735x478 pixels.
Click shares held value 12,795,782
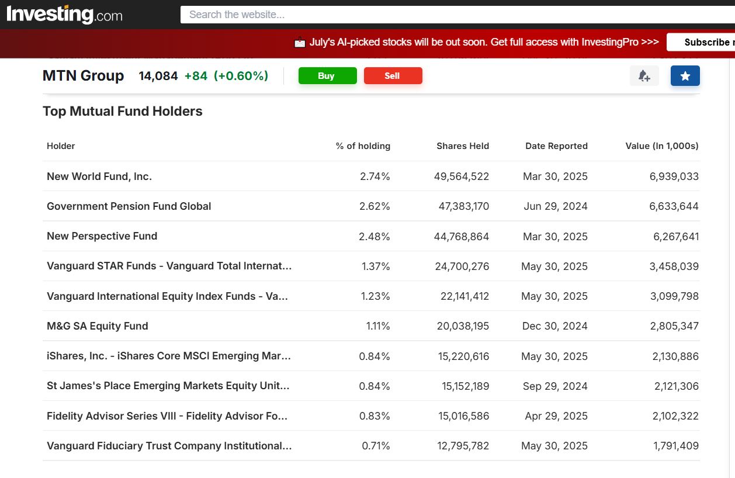click(x=463, y=446)
